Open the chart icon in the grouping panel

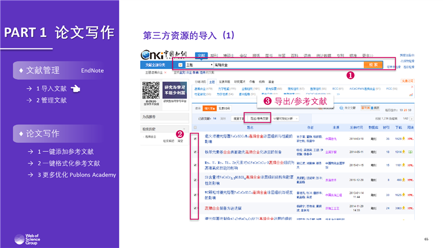click(x=411, y=95)
